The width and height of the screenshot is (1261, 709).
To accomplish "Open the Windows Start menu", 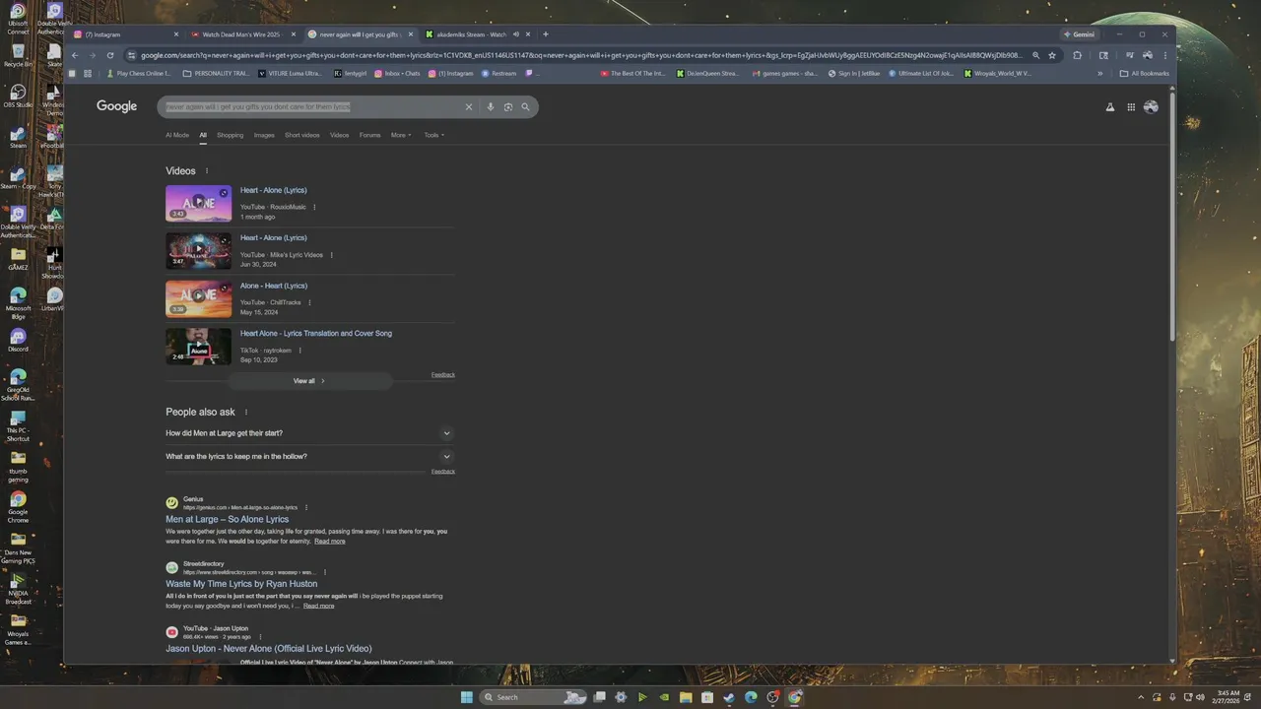I will pos(467,697).
